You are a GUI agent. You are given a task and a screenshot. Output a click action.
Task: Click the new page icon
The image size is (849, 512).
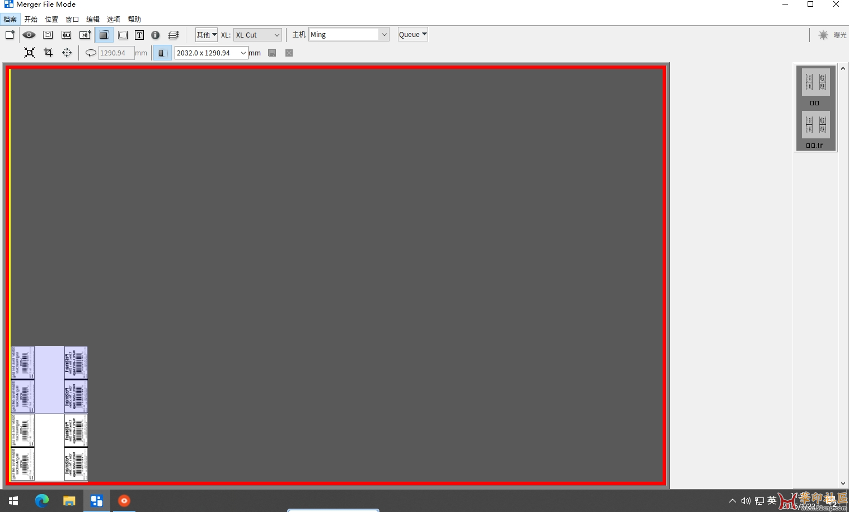tap(10, 35)
